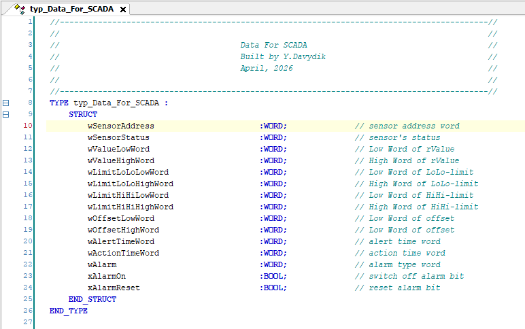Click the 'April, 2026' comment
The height and width of the screenshot is (329, 525).
click(267, 68)
